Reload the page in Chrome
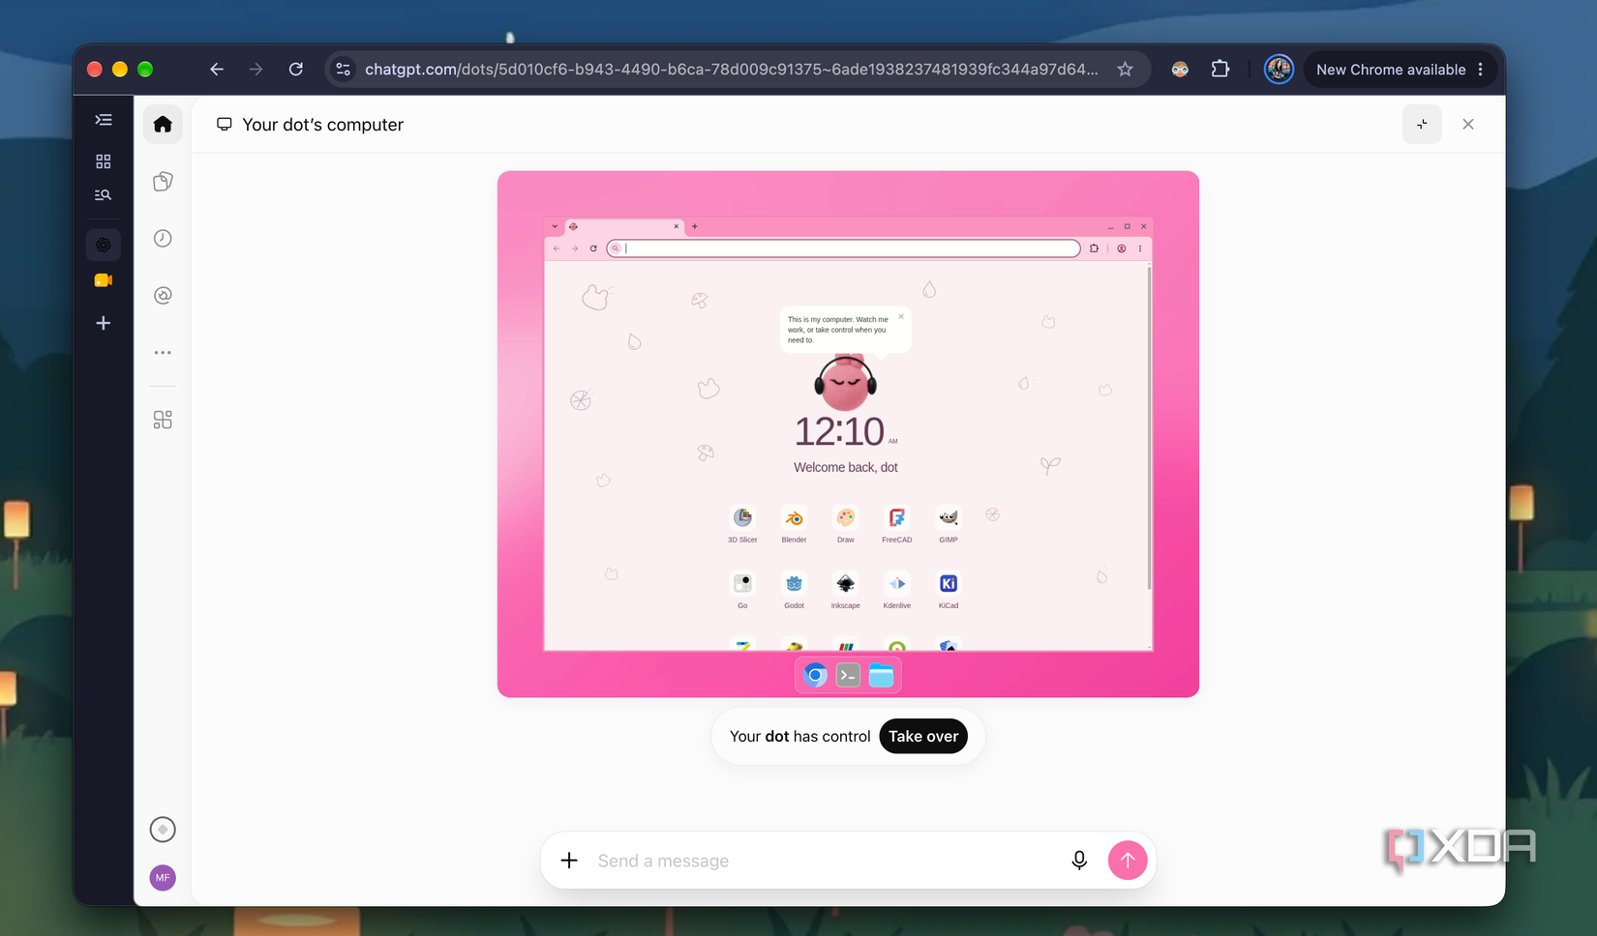Image resolution: width=1597 pixels, height=936 pixels. (x=296, y=70)
